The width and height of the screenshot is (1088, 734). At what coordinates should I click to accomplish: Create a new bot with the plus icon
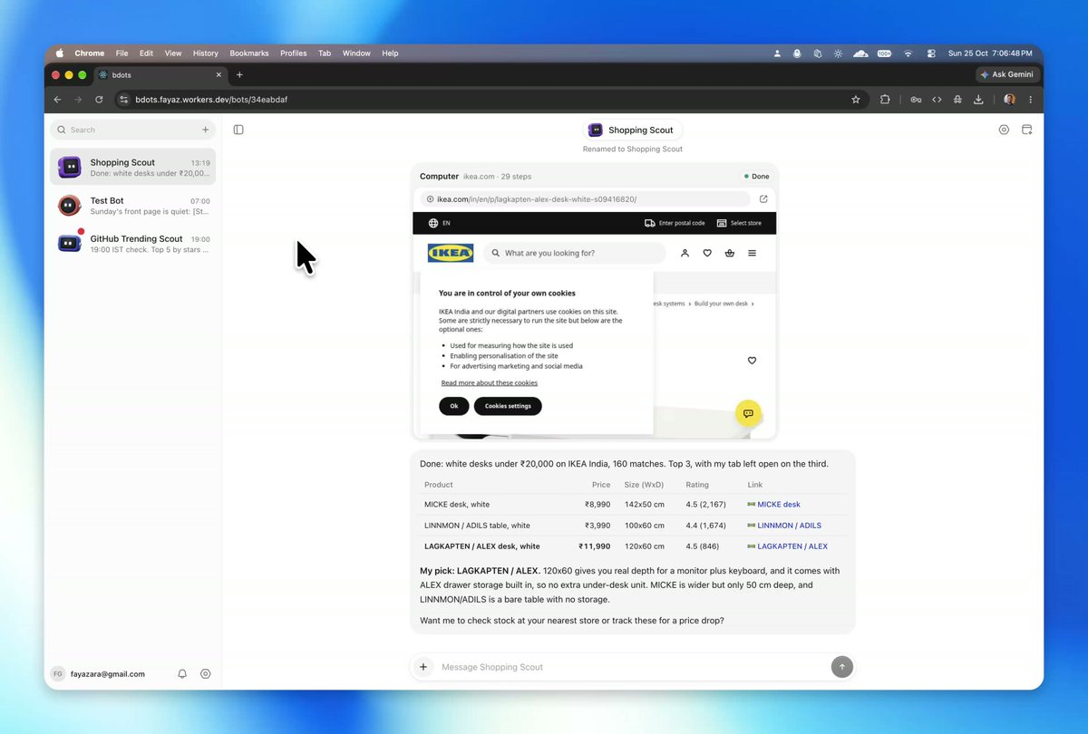click(206, 130)
